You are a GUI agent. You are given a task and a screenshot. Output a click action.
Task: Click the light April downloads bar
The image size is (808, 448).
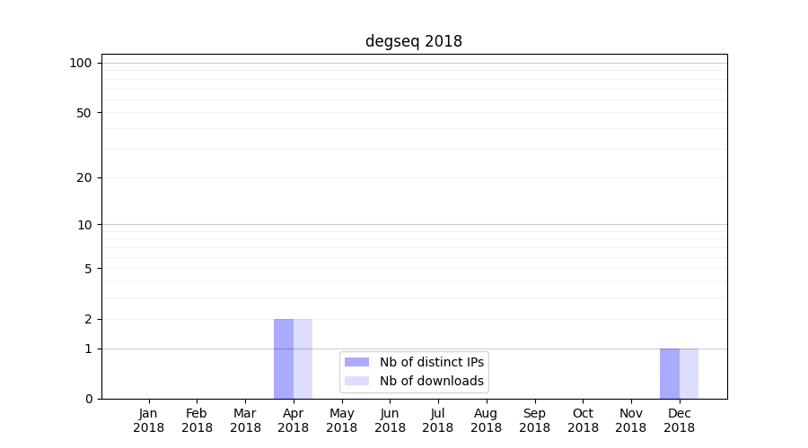303,358
